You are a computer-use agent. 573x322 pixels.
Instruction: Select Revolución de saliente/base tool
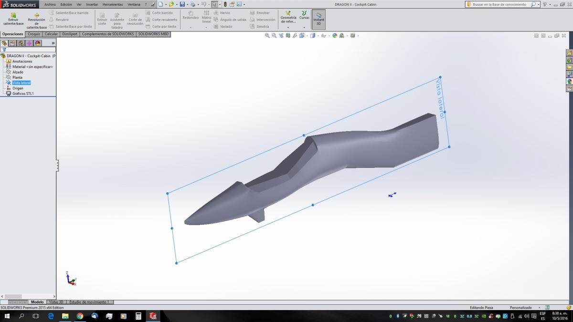coord(37,21)
